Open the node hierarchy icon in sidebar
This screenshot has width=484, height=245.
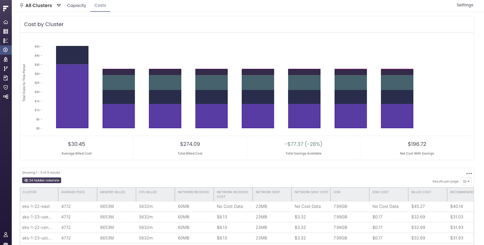coord(5,97)
